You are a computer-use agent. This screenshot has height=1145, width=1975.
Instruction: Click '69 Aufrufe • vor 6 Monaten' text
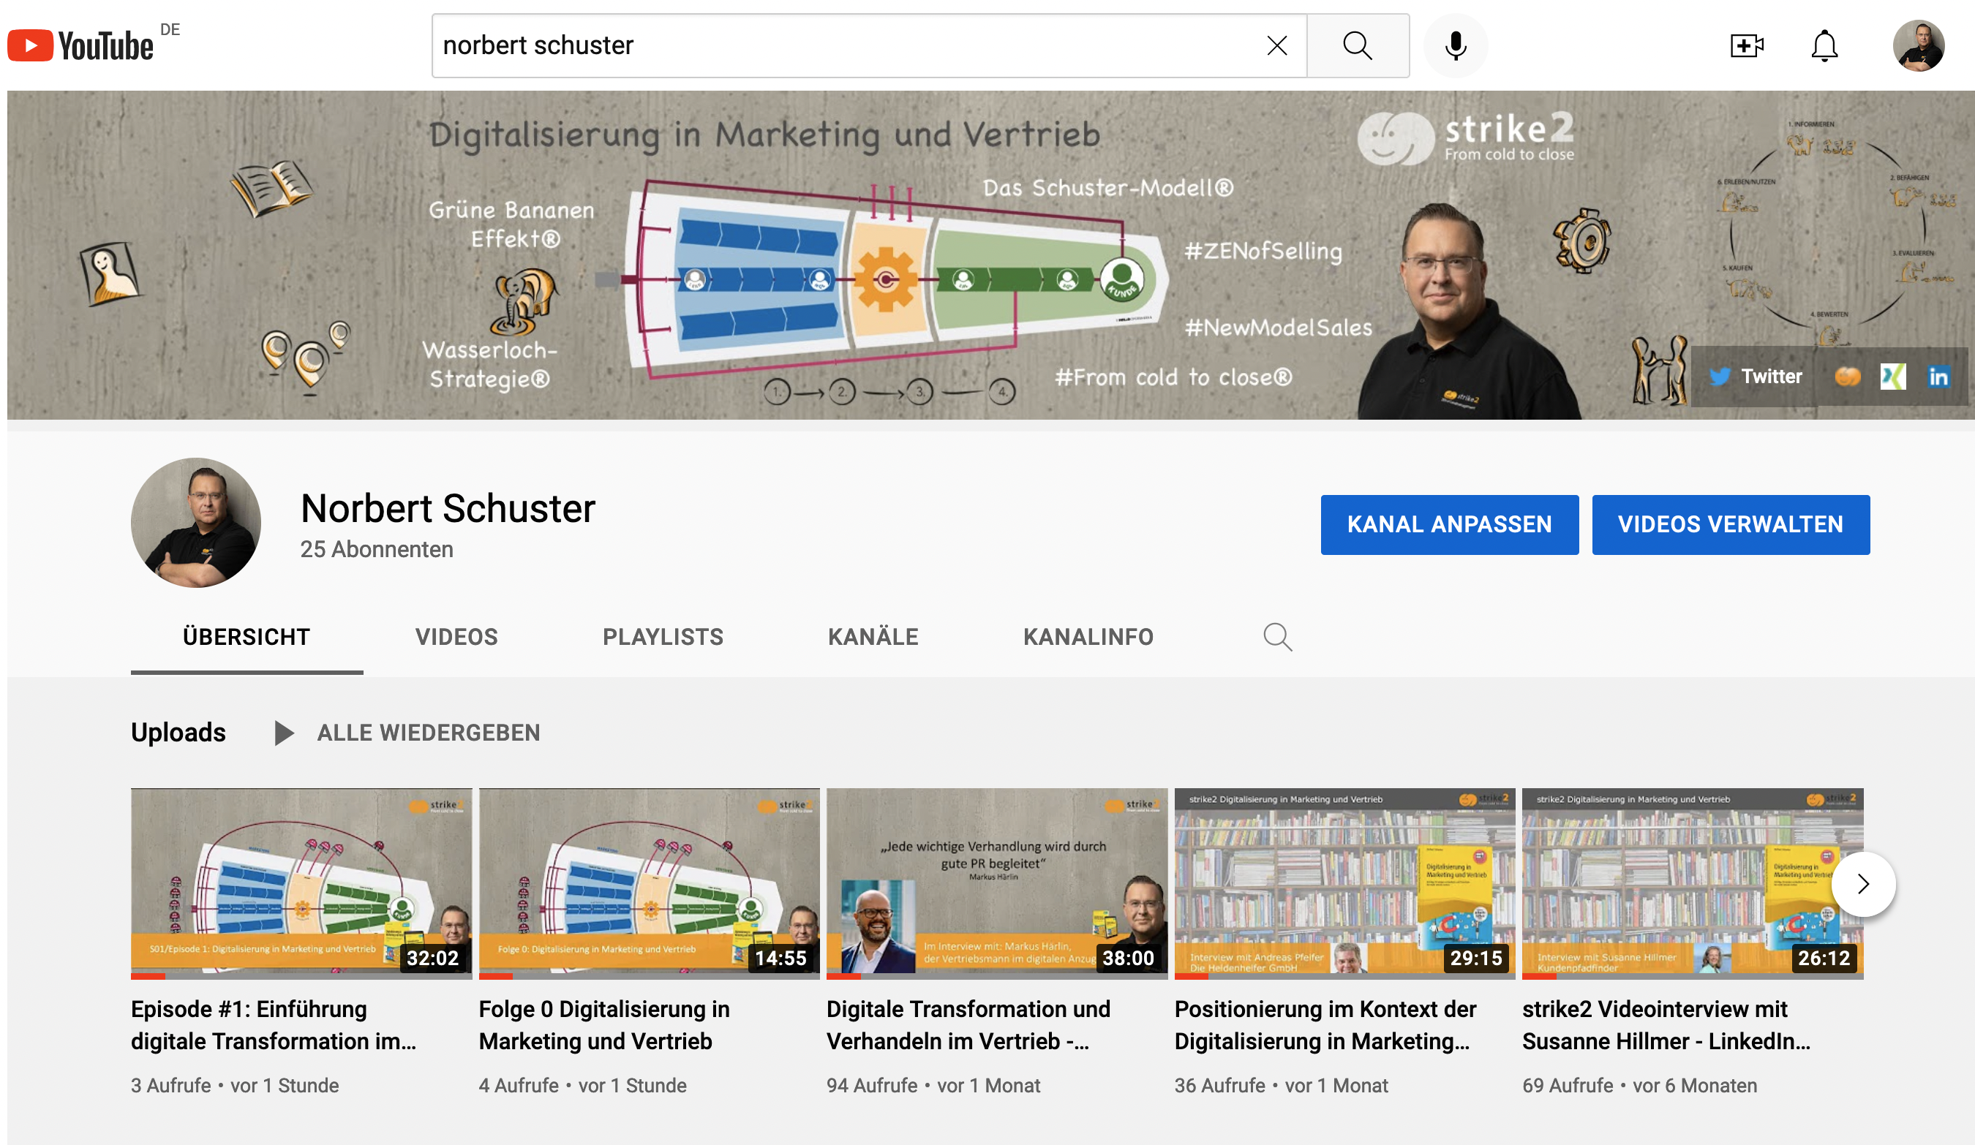pyautogui.click(x=1639, y=1086)
